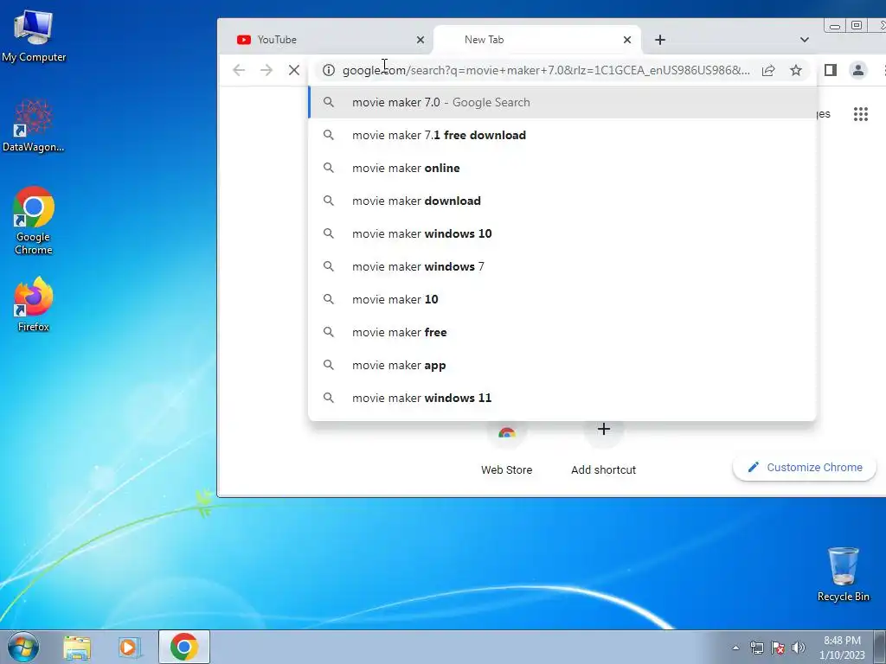
Task: Stop loading page with the X button
Action: [294, 70]
